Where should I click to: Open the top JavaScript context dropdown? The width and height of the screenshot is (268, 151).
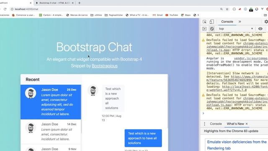point(236,29)
